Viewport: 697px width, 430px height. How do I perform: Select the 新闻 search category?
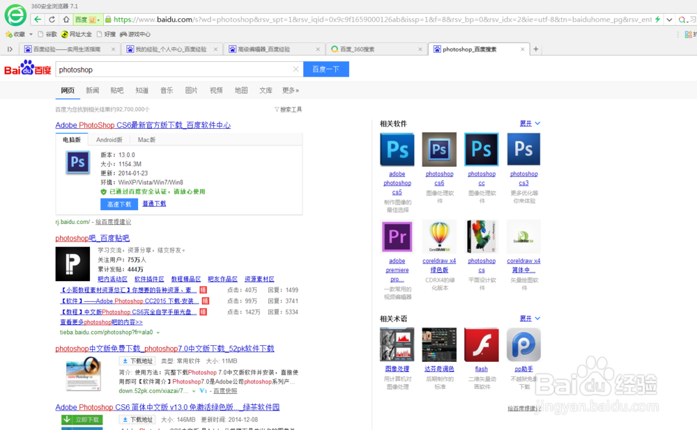pyautogui.click(x=93, y=90)
